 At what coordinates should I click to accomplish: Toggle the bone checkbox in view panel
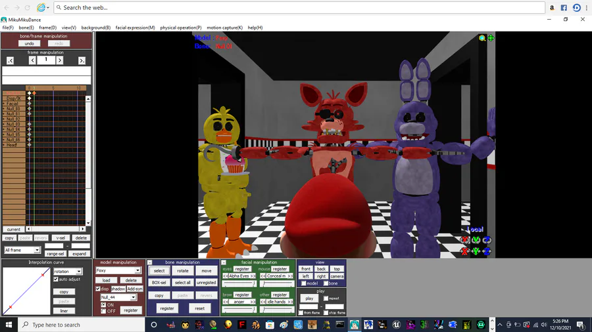point(326,283)
